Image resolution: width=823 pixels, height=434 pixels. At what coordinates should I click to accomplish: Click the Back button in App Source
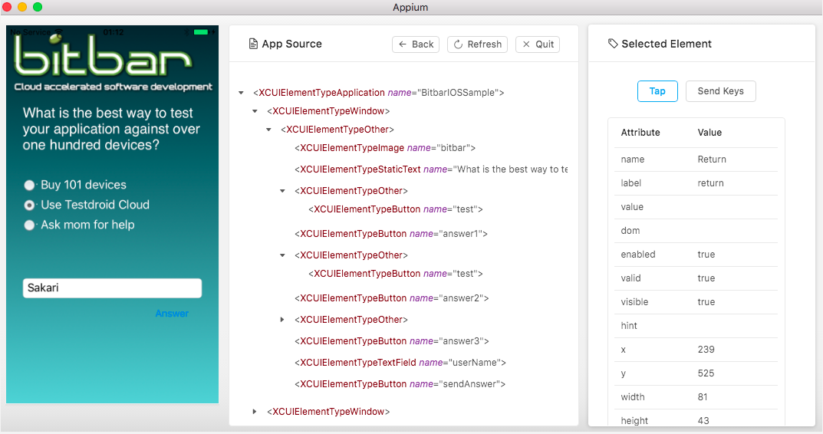click(x=416, y=44)
